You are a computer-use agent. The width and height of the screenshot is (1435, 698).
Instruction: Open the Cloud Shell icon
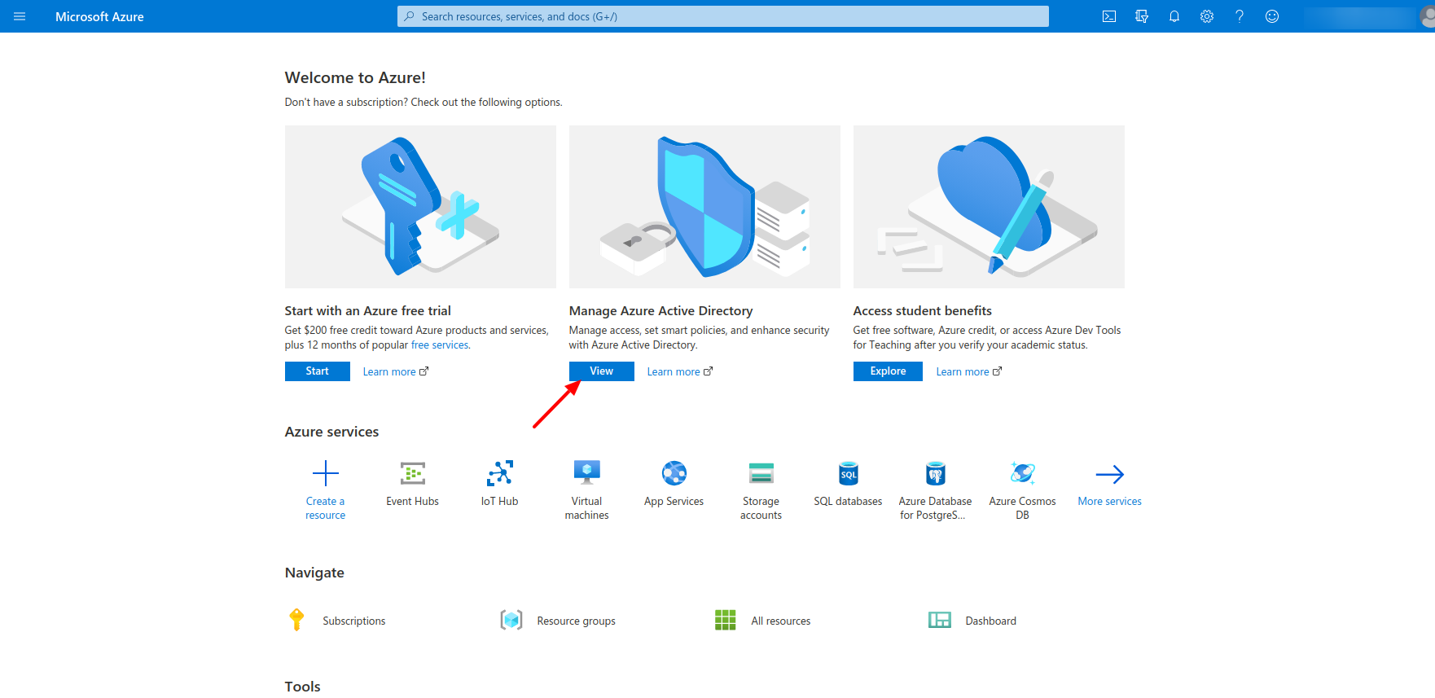pyautogui.click(x=1108, y=16)
